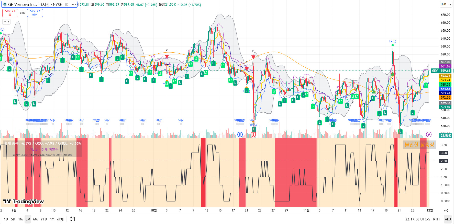This screenshot has height=224, width=454.
Task: Click the 9월 date label on time axis
Action: pyautogui.click(x=14, y=210)
